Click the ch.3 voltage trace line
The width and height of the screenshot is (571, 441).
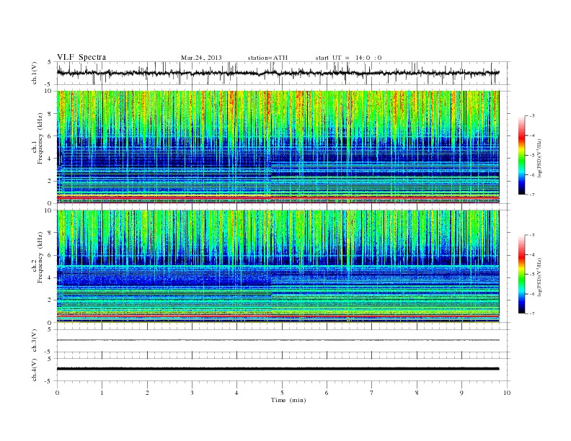pyautogui.click(x=278, y=340)
